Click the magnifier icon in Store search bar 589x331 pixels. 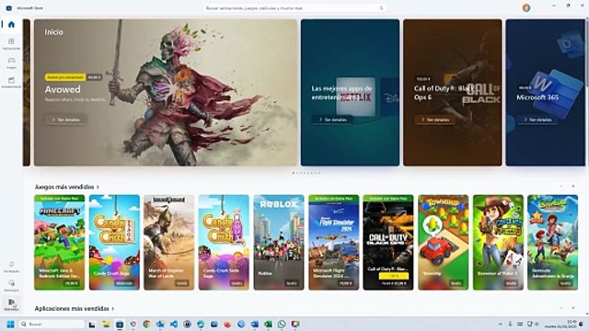click(x=381, y=8)
